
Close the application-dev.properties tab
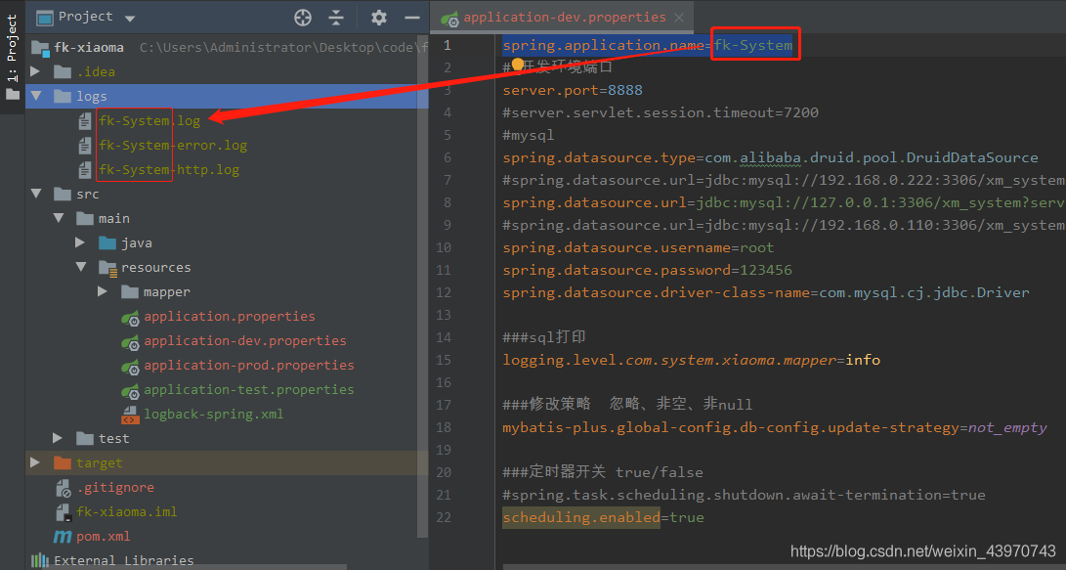click(679, 18)
